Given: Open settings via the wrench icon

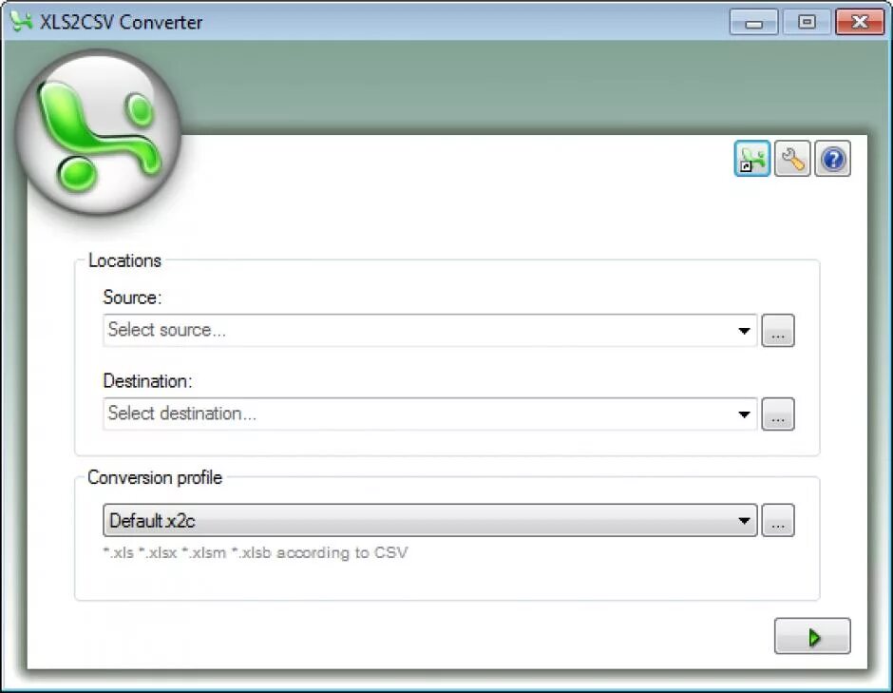Looking at the screenshot, I should pyautogui.click(x=792, y=159).
